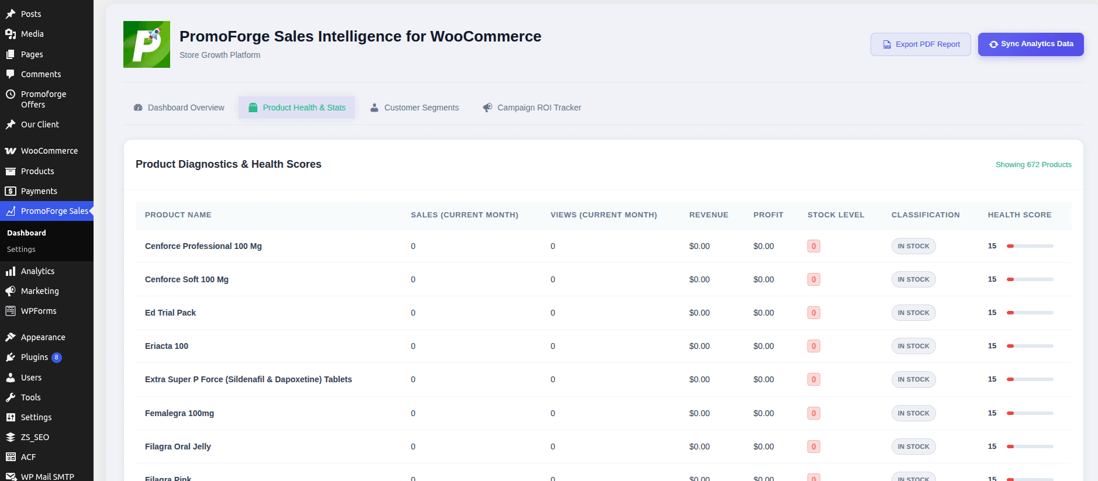Open Settings submenu under PromoForge Sales
This screenshot has width=1098, height=481.
point(21,250)
